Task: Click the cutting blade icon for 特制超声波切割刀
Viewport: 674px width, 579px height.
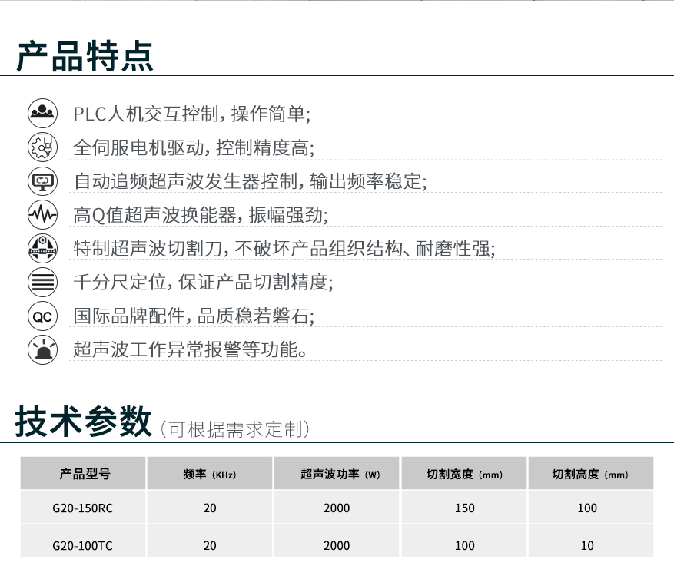Action: coord(42,249)
